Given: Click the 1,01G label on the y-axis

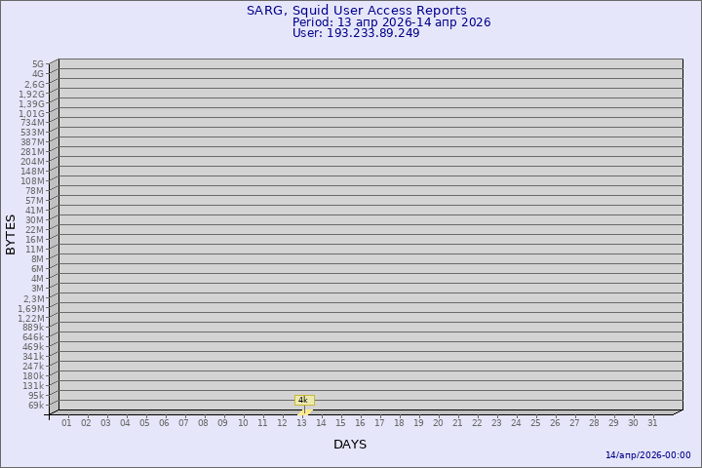Looking at the screenshot, I should pos(32,113).
